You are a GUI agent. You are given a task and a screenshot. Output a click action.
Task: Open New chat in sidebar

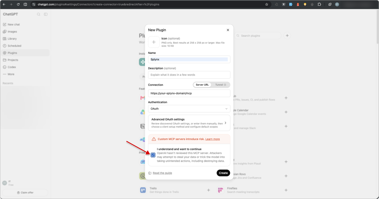tap(25, 25)
